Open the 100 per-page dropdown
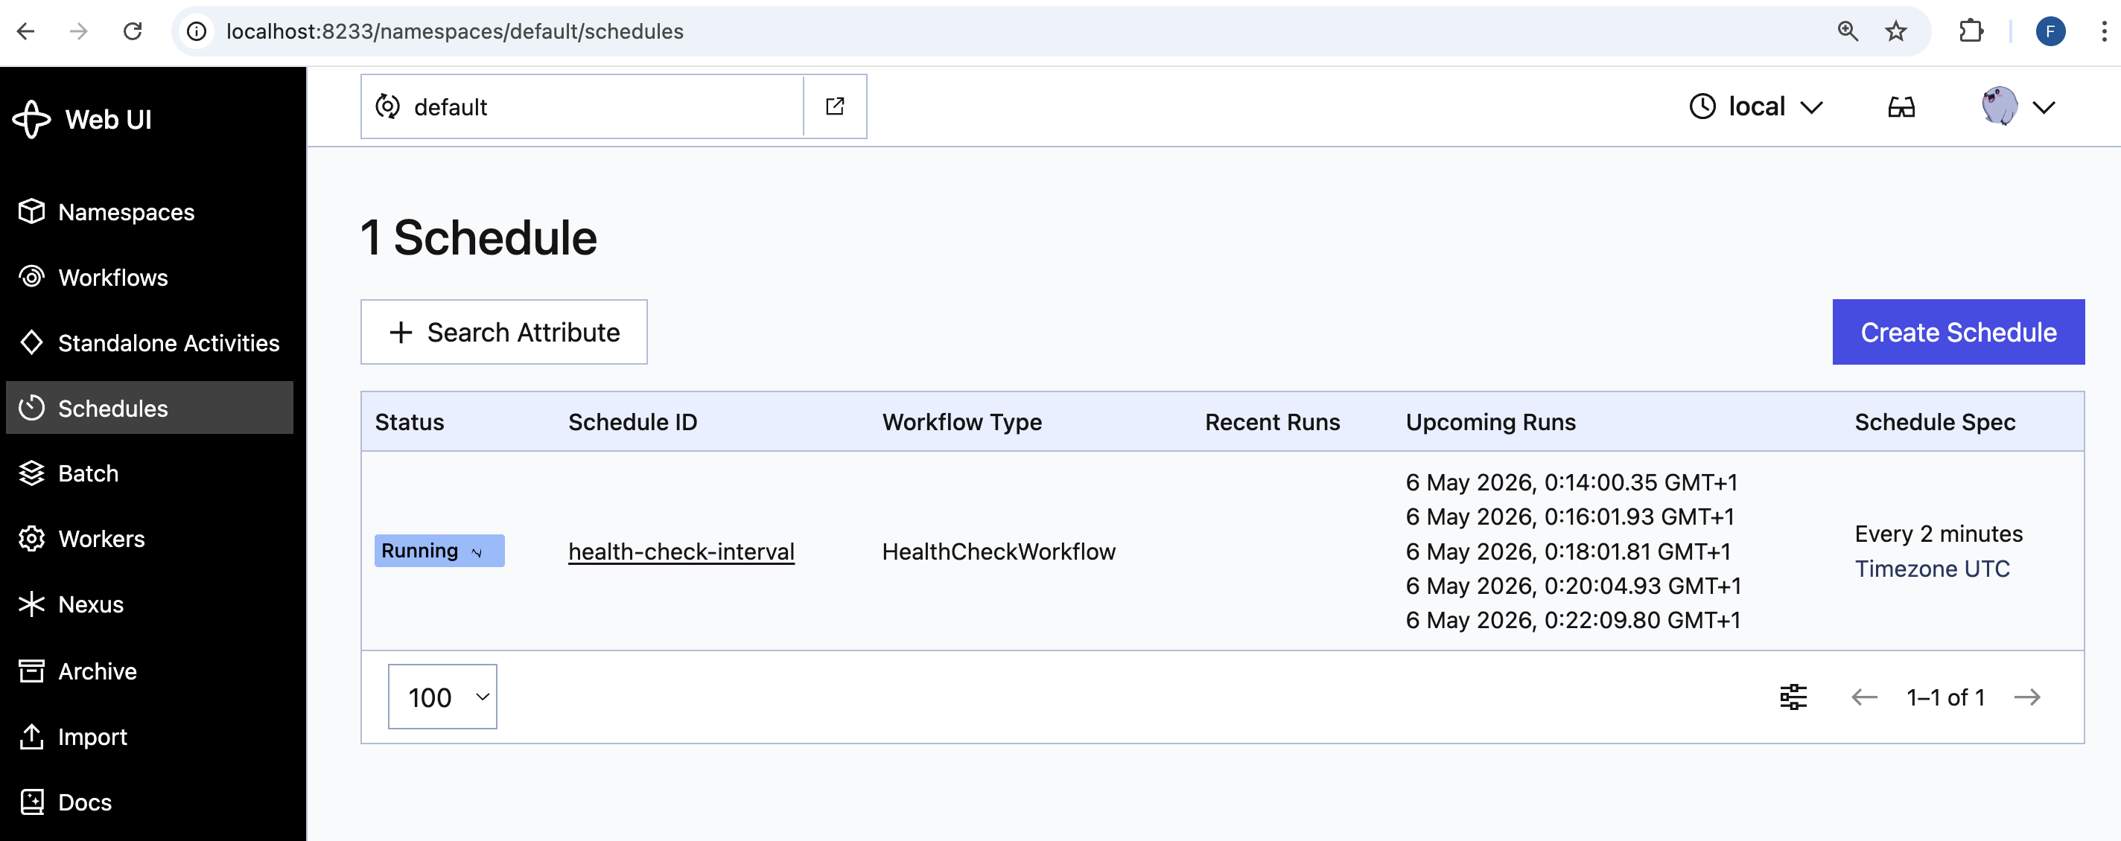2121x841 pixels. pos(442,696)
